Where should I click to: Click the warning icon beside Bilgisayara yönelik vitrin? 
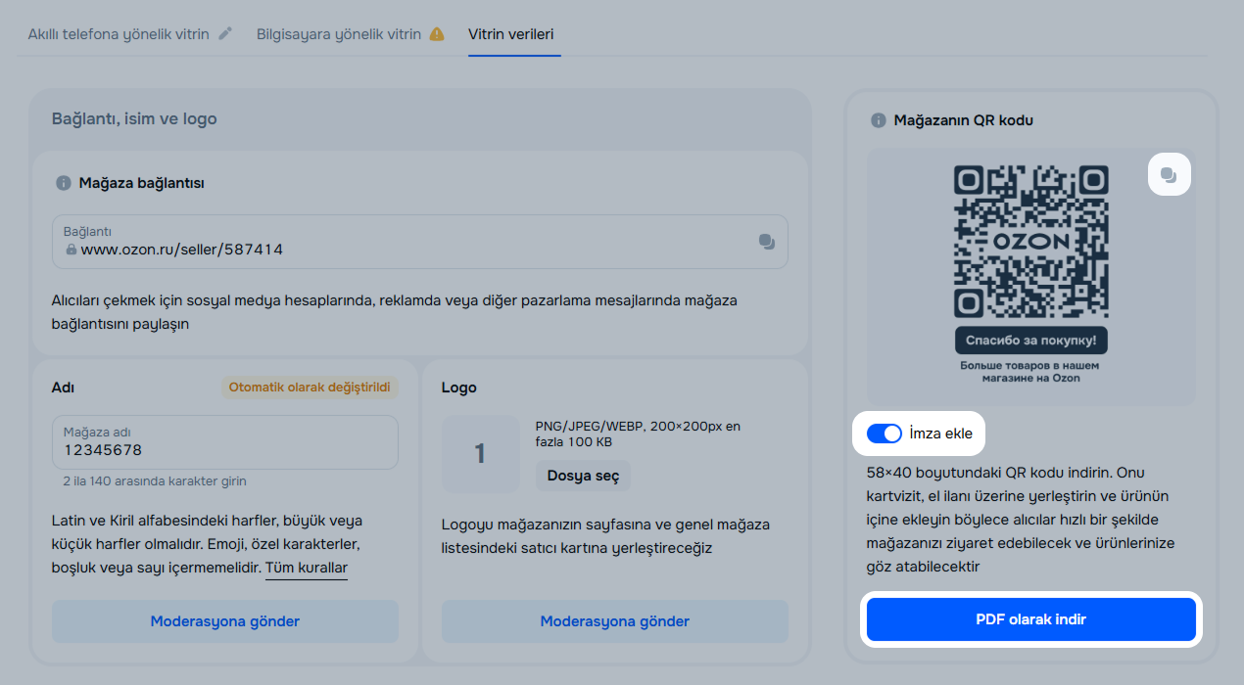point(437,34)
